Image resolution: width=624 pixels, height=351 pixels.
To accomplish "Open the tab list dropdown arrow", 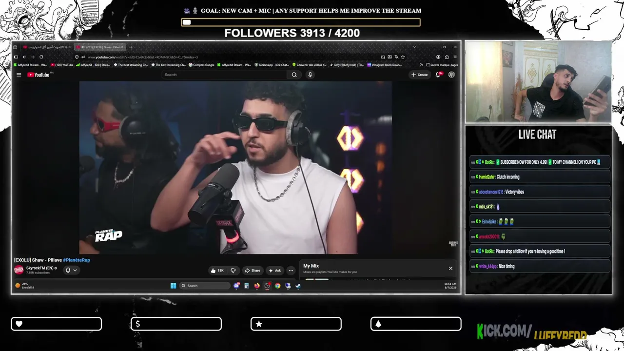I will [414, 47].
